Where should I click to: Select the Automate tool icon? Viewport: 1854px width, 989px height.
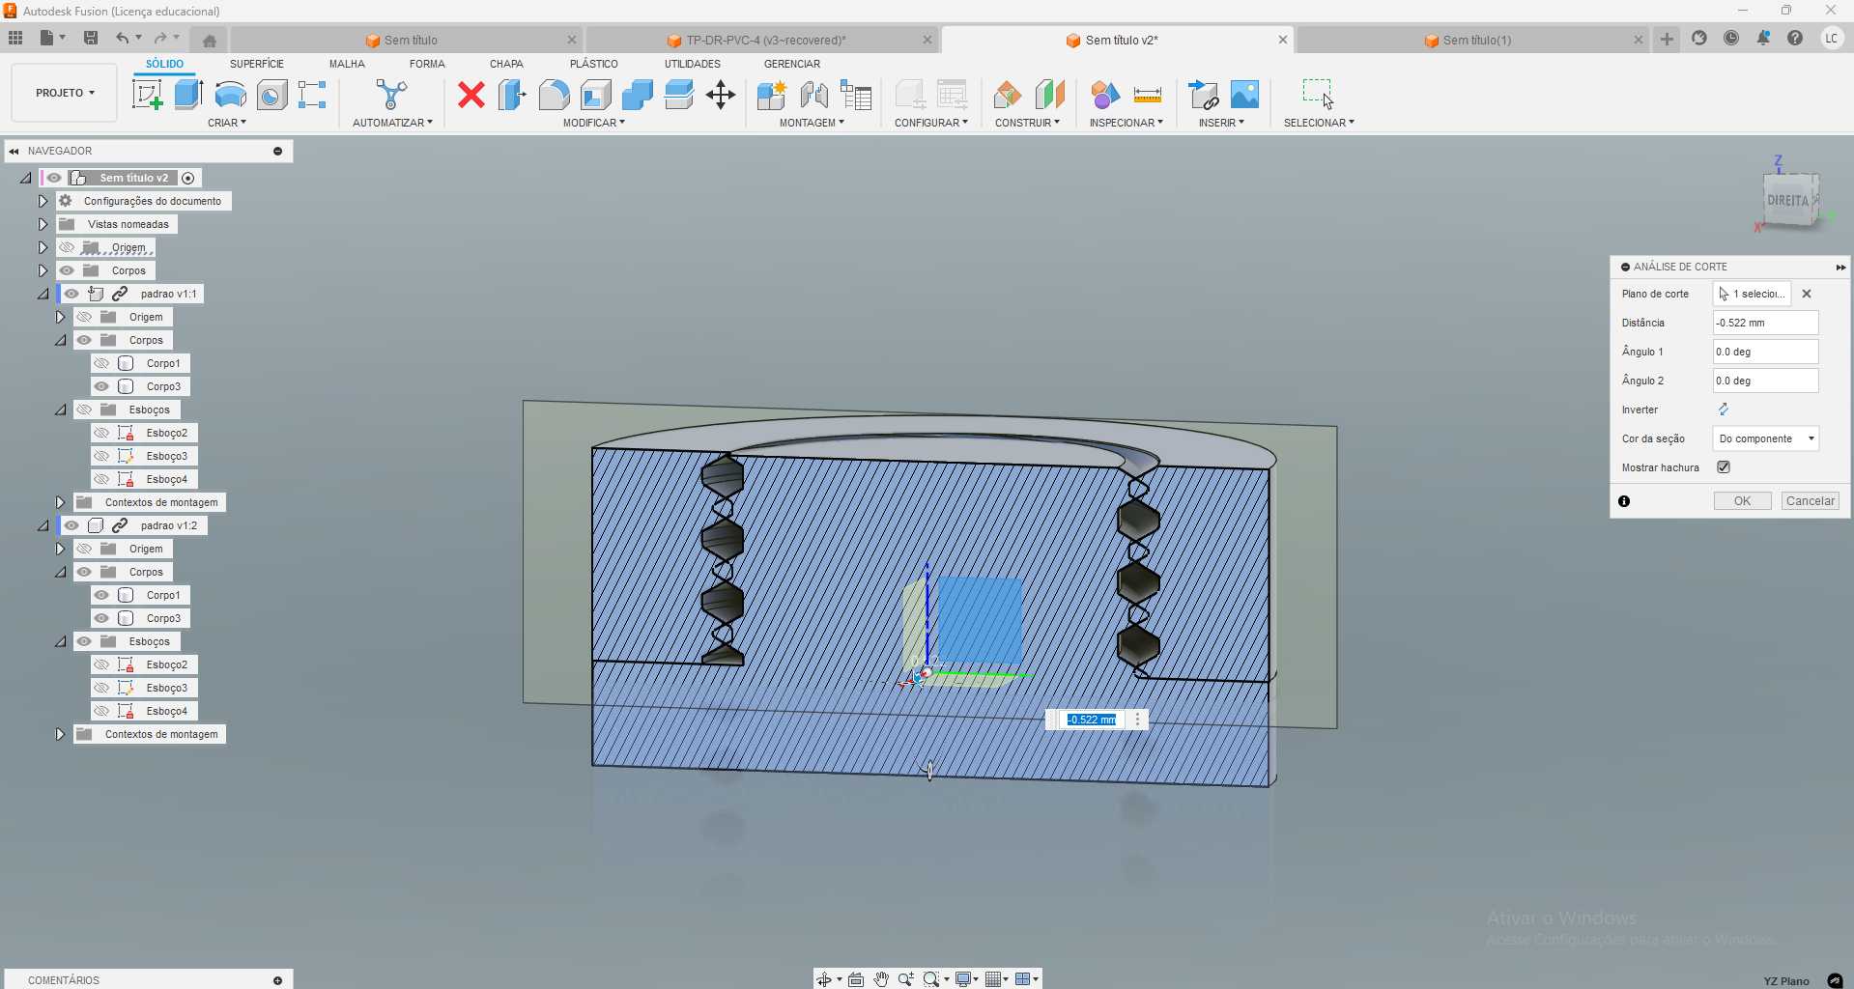point(391,95)
